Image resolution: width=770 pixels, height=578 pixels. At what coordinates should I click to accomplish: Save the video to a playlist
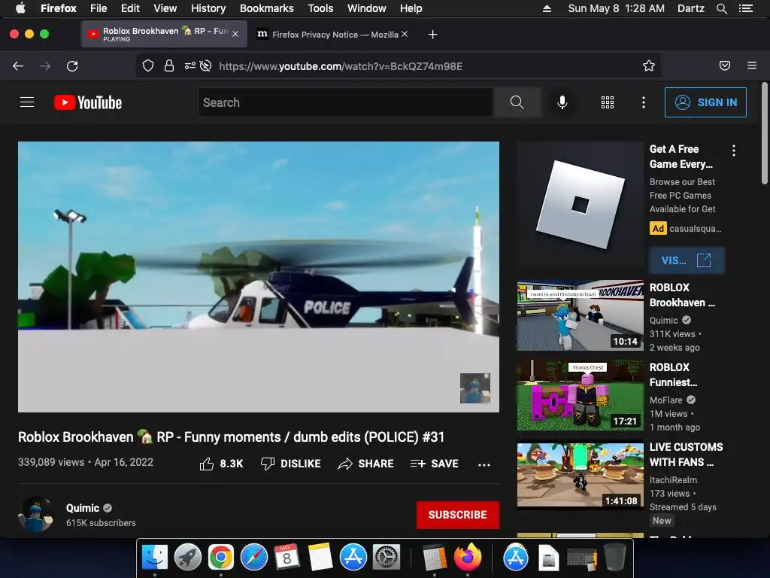(435, 464)
